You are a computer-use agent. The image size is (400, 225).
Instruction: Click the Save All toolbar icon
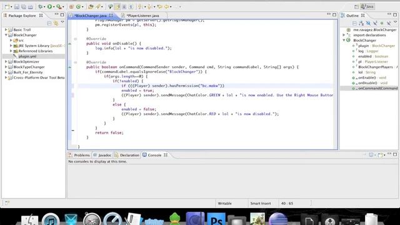point(24,7)
